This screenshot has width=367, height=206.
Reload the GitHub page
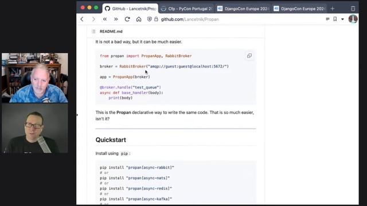pyautogui.click(x=127, y=19)
